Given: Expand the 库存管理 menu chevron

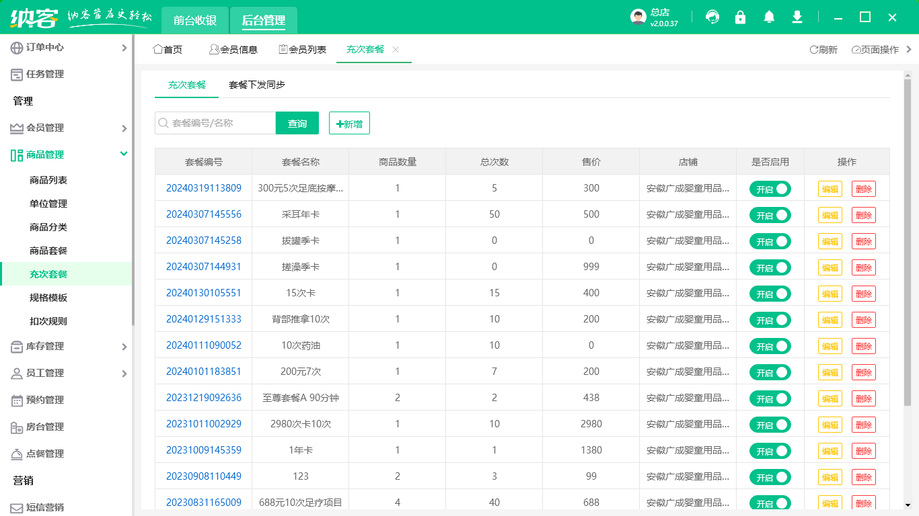Looking at the screenshot, I should (124, 347).
